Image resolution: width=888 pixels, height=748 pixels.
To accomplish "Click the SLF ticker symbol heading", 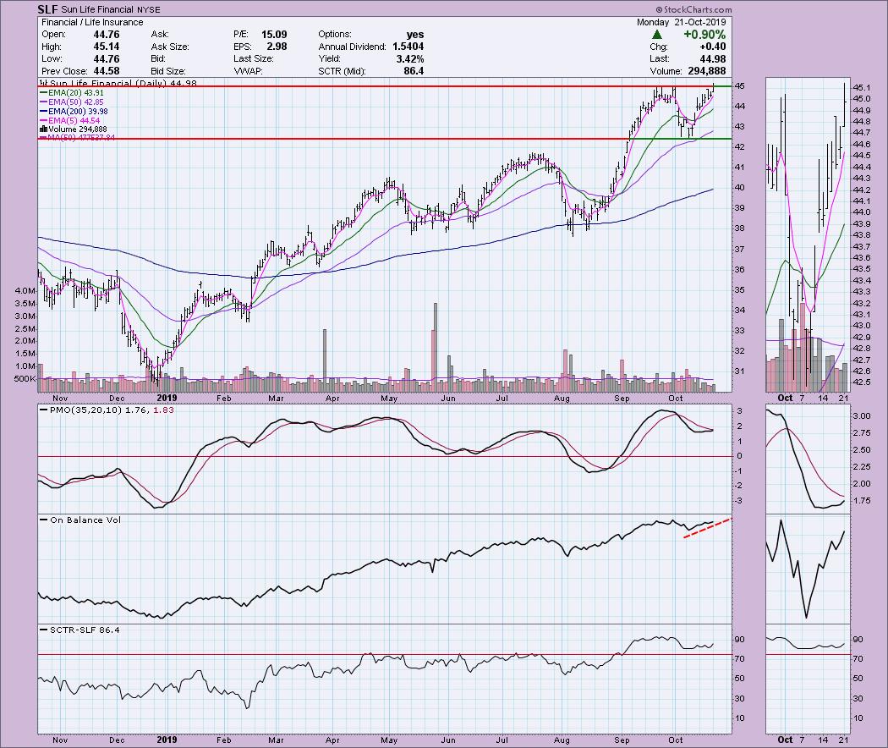I will click(47, 9).
